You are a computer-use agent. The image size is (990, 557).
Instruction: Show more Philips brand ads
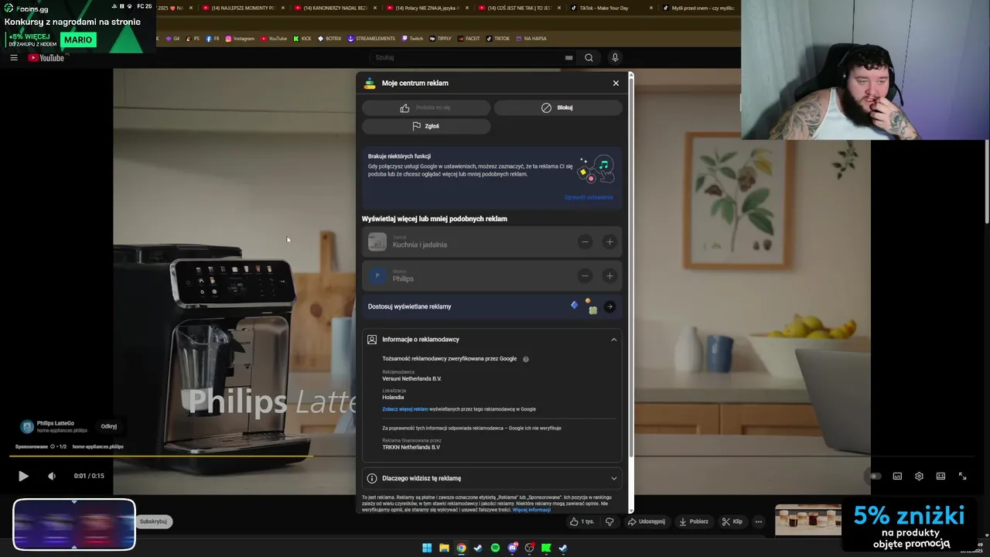click(609, 275)
